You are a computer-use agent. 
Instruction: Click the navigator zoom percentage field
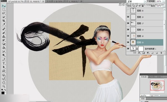pos(145,96)
